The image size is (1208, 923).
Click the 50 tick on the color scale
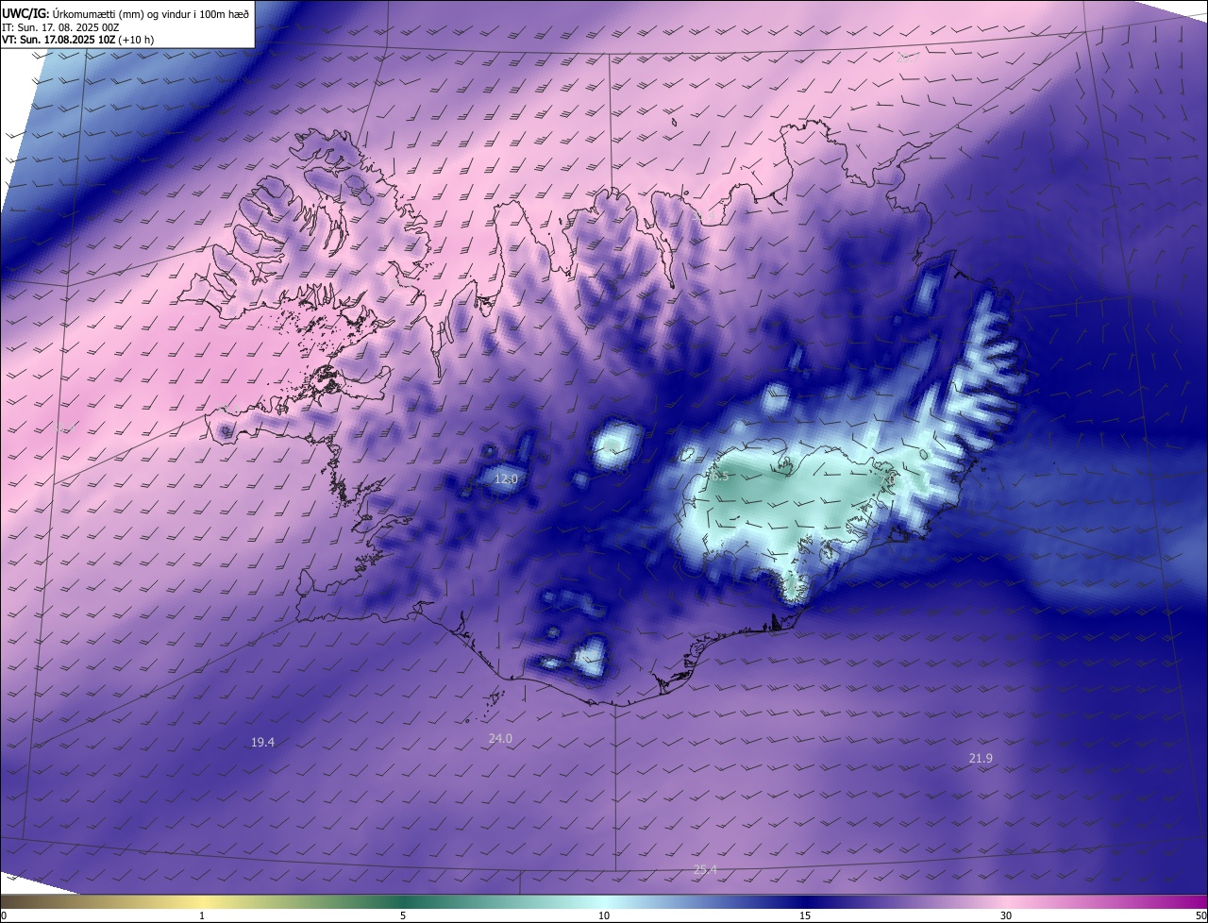click(x=1200, y=916)
